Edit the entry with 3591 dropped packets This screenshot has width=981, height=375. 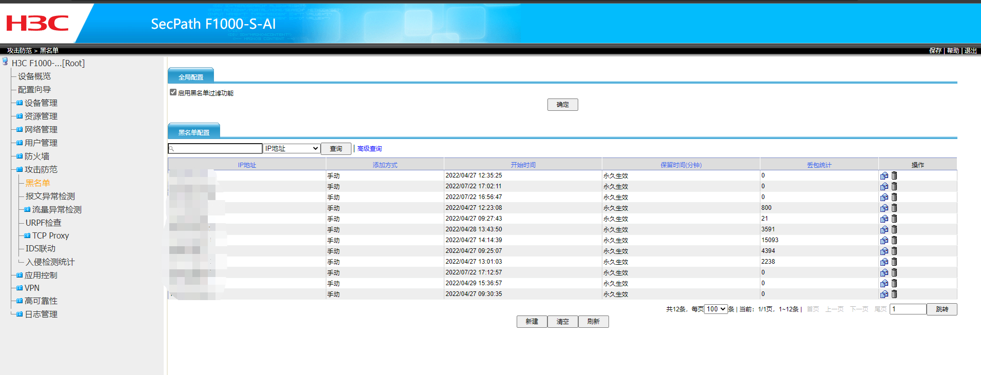coord(884,230)
